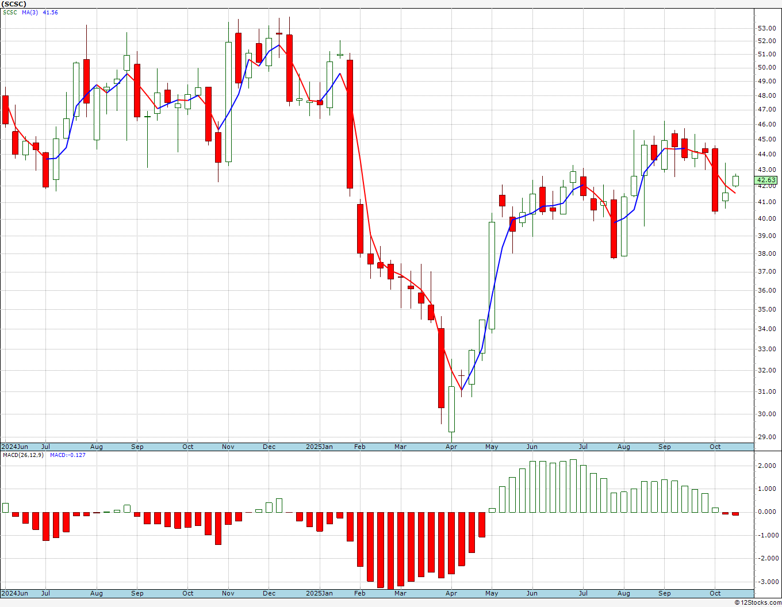Click the 50.00 price axis label
This screenshot has width=782, height=607.
pyautogui.click(x=766, y=68)
